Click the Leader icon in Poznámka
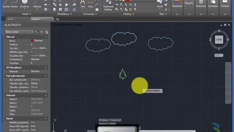Image resolution: width=234 pixels, height=132 pixels. [x=97, y=5]
